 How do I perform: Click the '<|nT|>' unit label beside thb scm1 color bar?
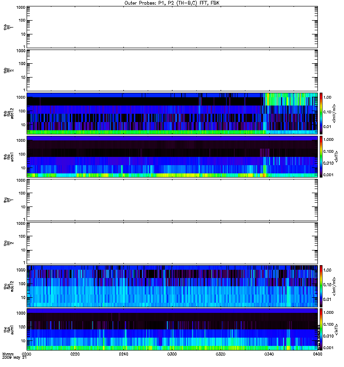point(336,156)
